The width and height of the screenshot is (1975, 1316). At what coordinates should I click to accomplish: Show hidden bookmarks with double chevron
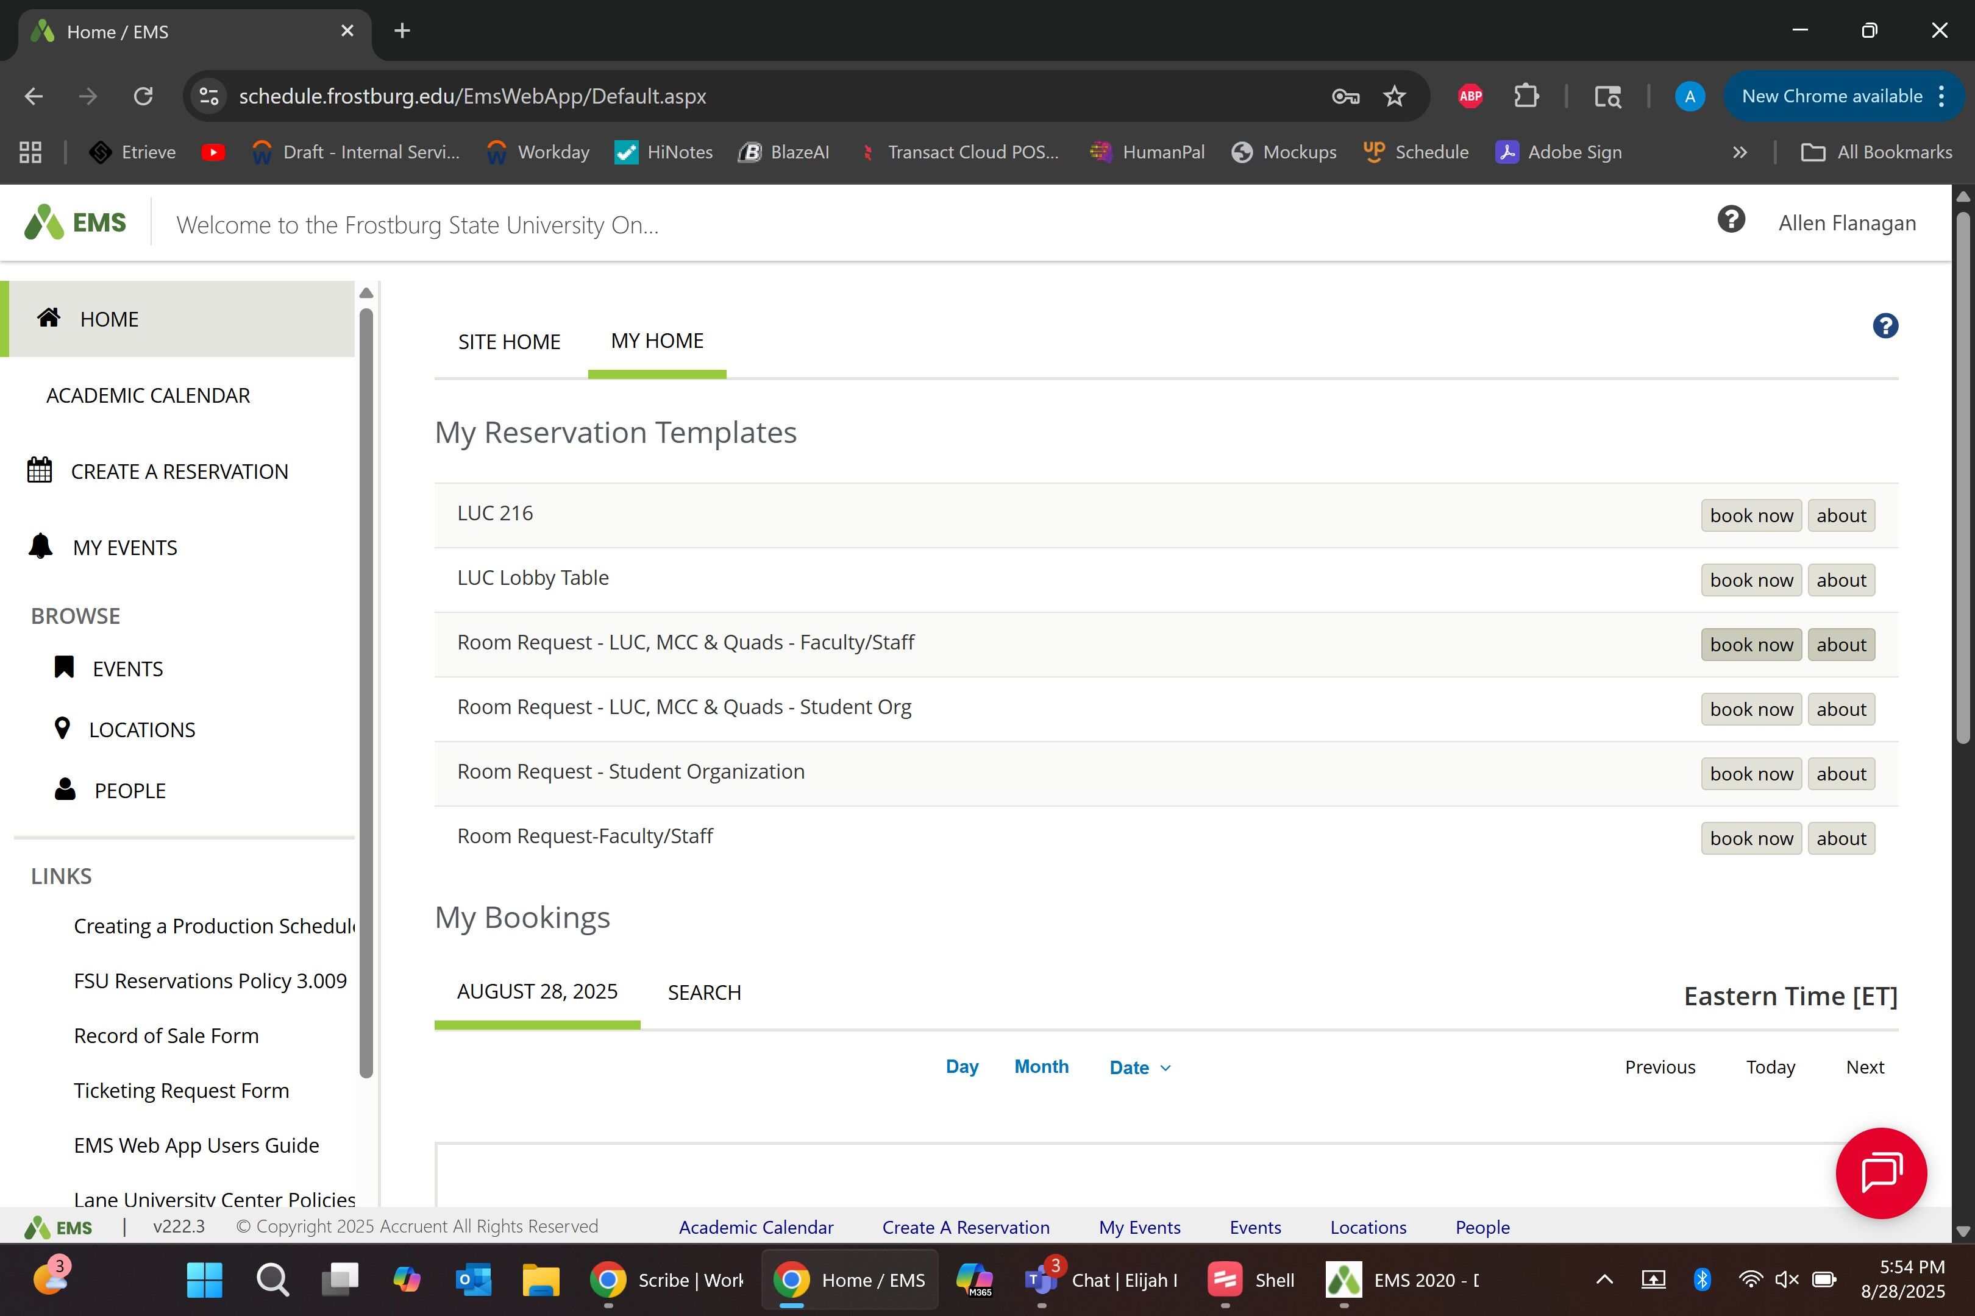(x=1739, y=152)
